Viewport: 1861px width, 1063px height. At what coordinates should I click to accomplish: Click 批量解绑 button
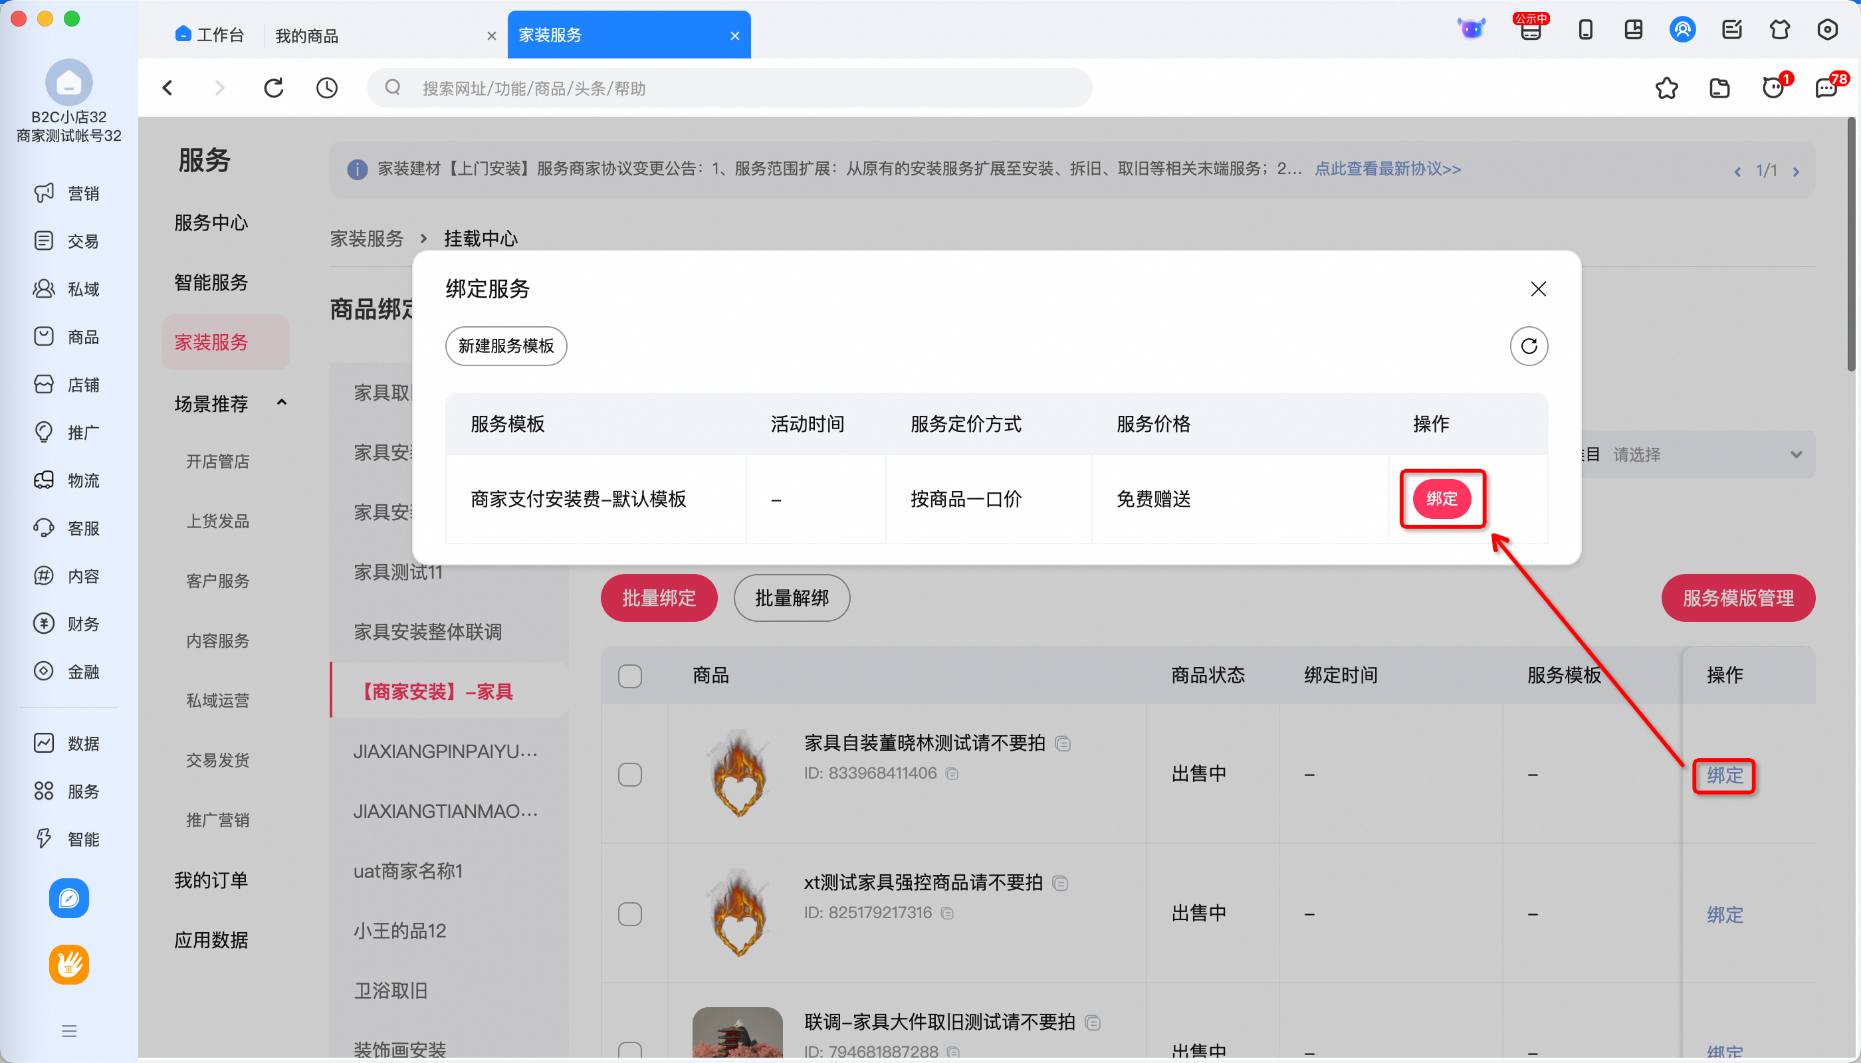click(792, 598)
